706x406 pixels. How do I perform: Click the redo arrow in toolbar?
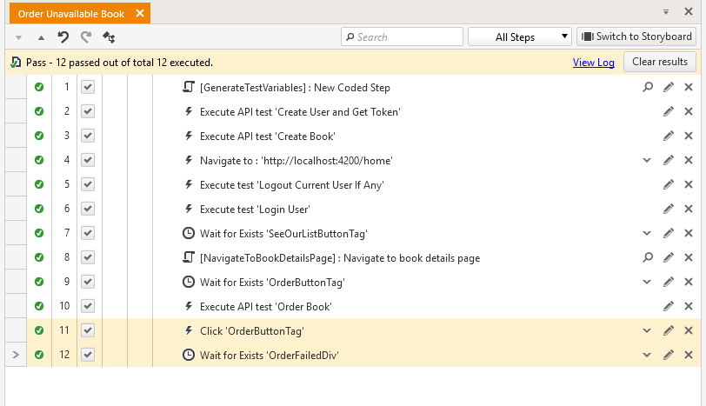coord(86,37)
